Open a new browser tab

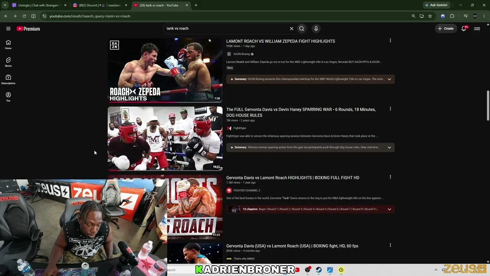[196, 5]
